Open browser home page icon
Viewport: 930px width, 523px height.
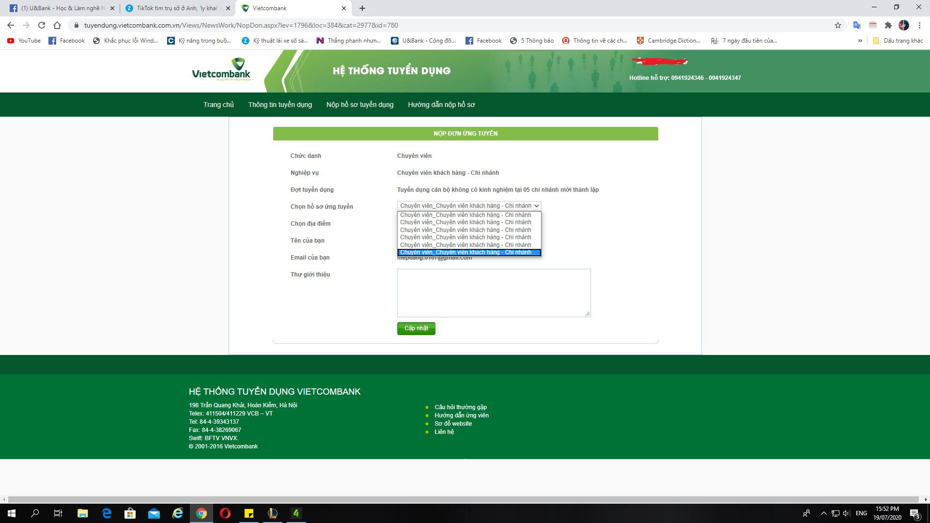pyautogui.click(x=57, y=25)
